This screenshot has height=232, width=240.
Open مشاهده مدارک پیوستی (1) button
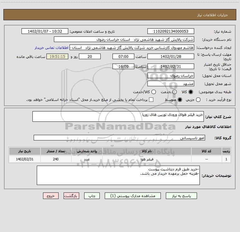tap(133, 196)
